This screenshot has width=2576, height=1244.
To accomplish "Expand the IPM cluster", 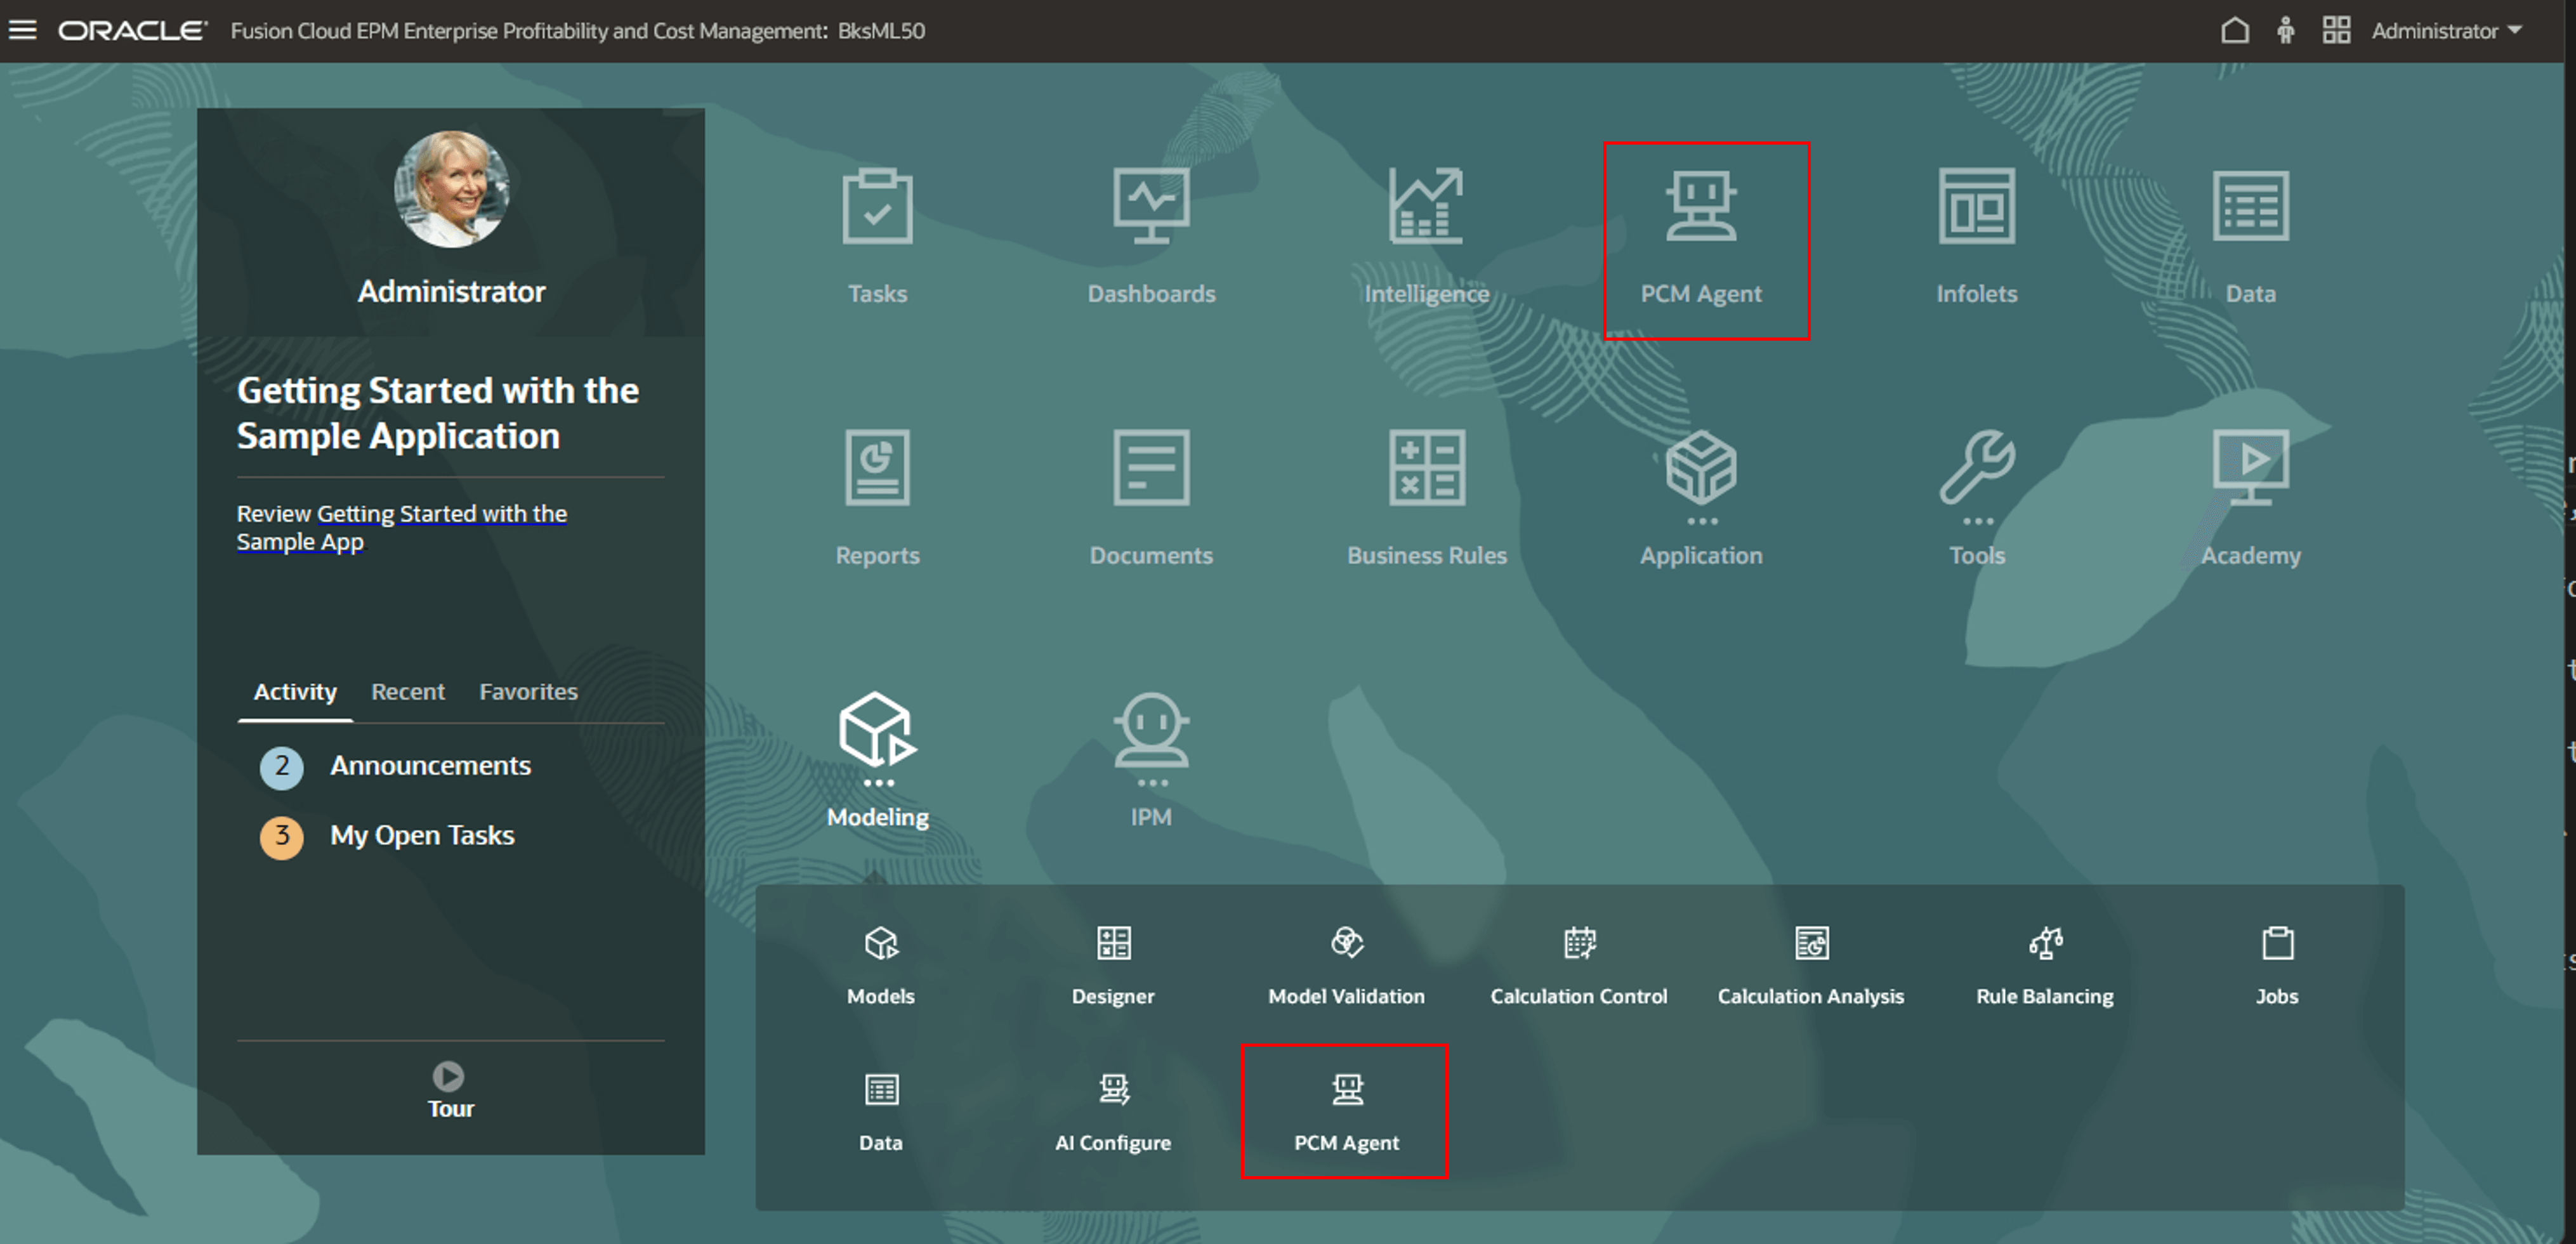I will pyautogui.click(x=1151, y=731).
